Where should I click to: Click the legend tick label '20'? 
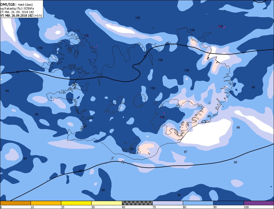pyautogui.click(x=62, y=207)
